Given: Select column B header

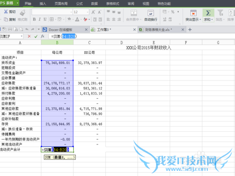Looking at the screenshot, I should 57,42.
